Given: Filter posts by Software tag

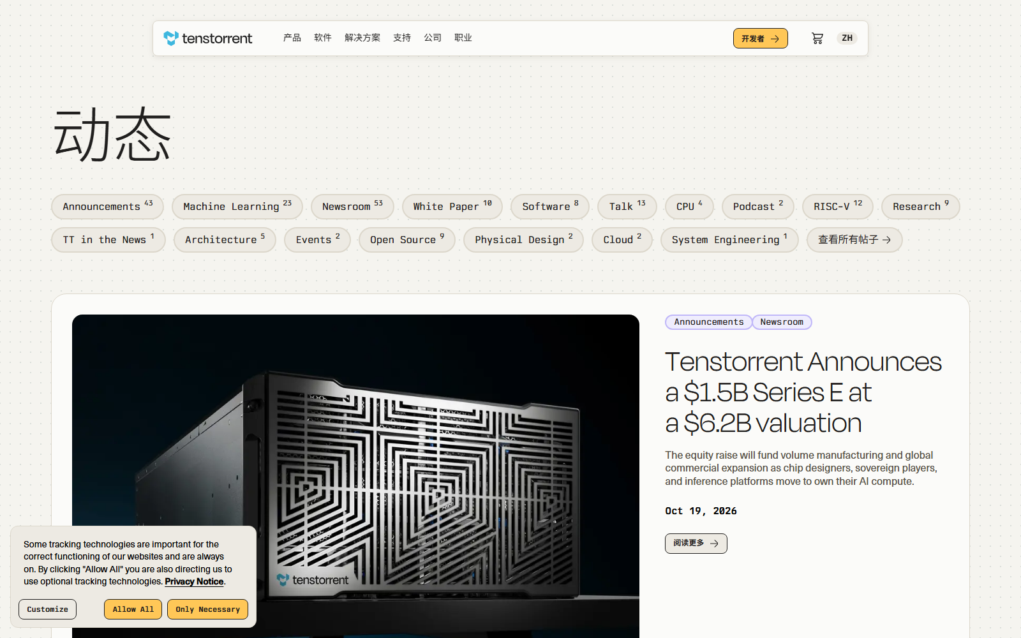Looking at the screenshot, I should click(550, 207).
